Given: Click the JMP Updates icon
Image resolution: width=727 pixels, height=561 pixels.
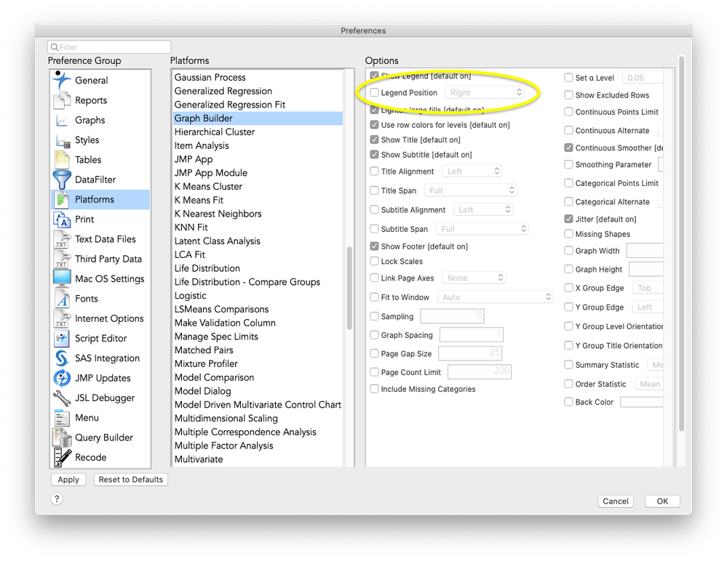Looking at the screenshot, I should (x=62, y=378).
